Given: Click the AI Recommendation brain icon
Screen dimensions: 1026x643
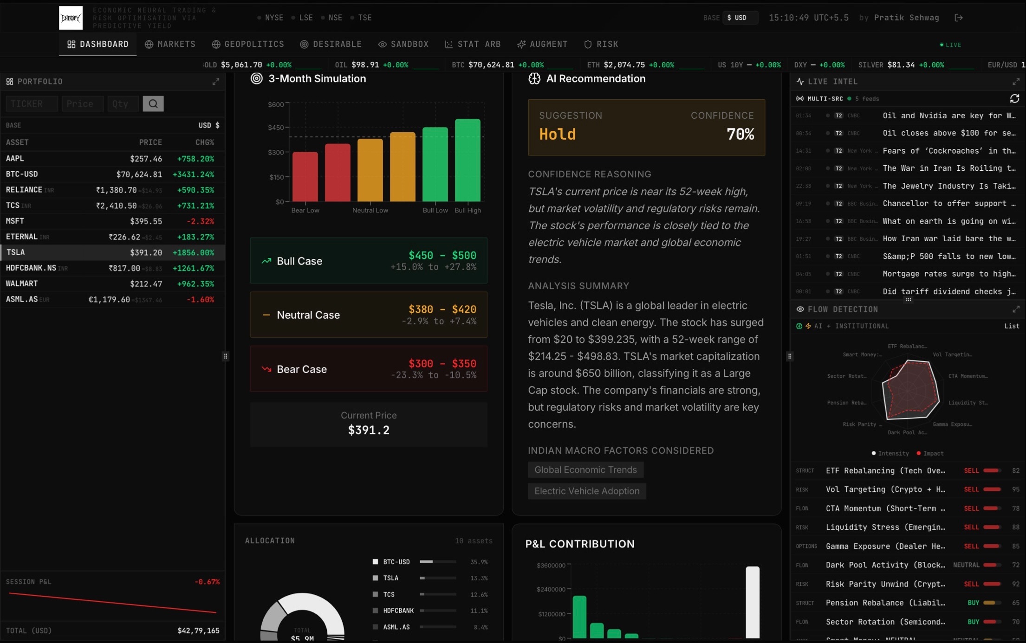Looking at the screenshot, I should coord(534,78).
